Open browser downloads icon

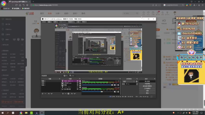coord(199,5)
